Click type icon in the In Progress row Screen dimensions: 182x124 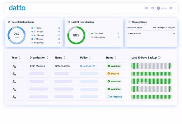coord(14,97)
